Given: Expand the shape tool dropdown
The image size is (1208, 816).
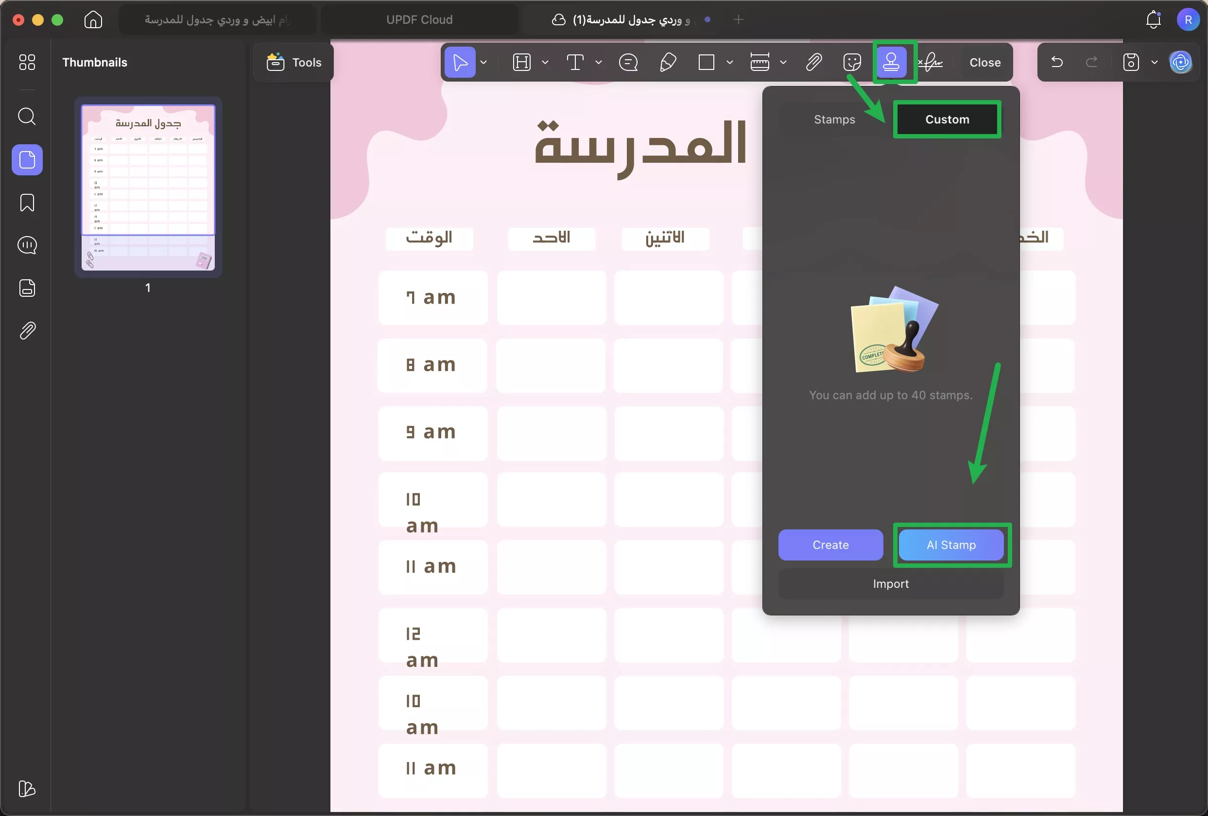Looking at the screenshot, I should (x=731, y=62).
